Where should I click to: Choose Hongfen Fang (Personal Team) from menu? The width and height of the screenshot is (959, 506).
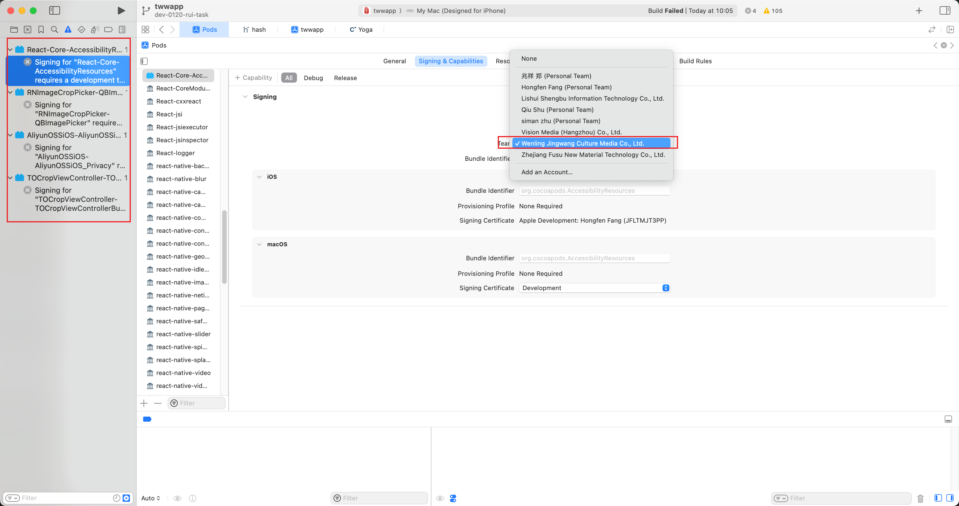(566, 87)
